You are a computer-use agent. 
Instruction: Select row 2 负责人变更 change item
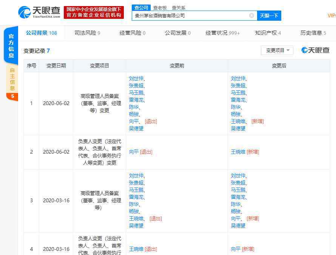(x=100, y=152)
